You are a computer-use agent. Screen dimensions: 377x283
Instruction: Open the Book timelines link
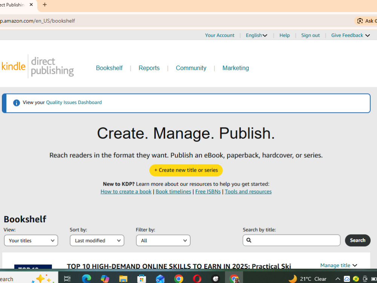(x=173, y=192)
